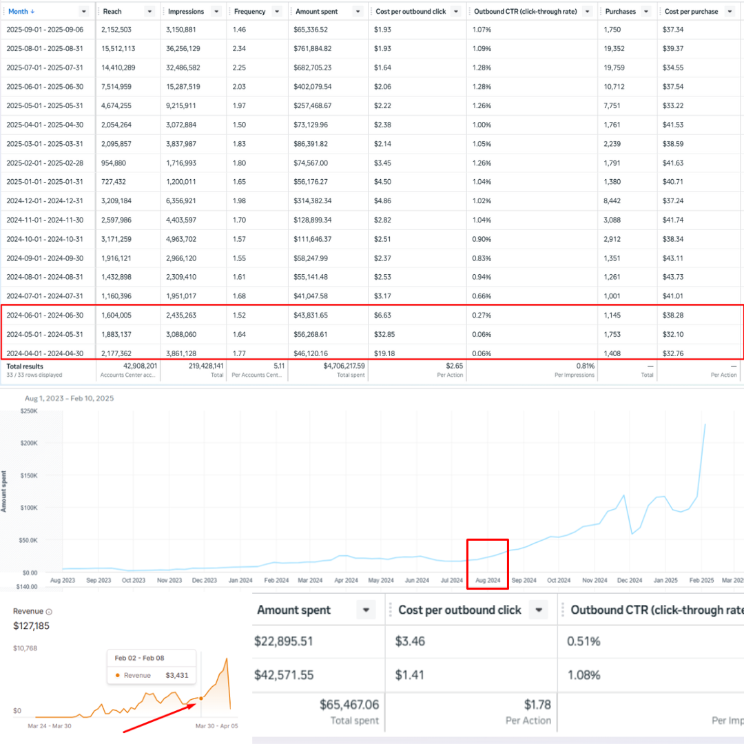Open the Reach column dropdown arrow
The height and width of the screenshot is (744, 744).
(149, 12)
